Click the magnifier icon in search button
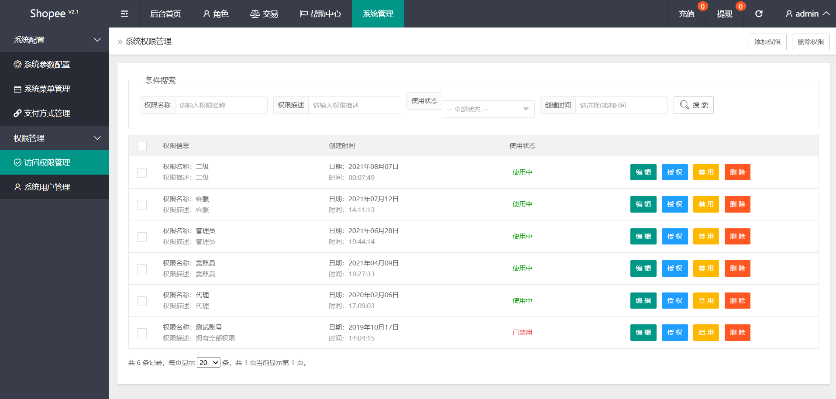Image resolution: width=836 pixels, height=399 pixels. tap(685, 105)
